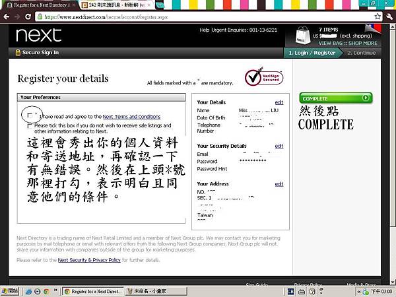This screenshot has width=396, height=297.
Task: Click the next logo in the header
Action: pyautogui.click(x=39, y=35)
